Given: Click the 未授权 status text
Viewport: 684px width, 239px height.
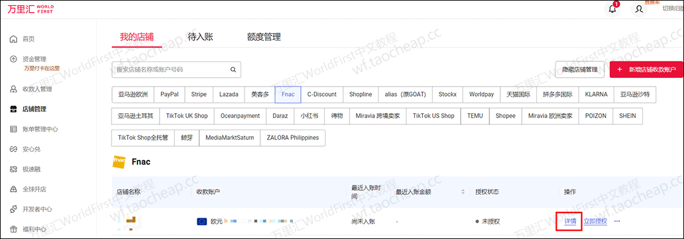Looking at the screenshot, I should click(491, 221).
